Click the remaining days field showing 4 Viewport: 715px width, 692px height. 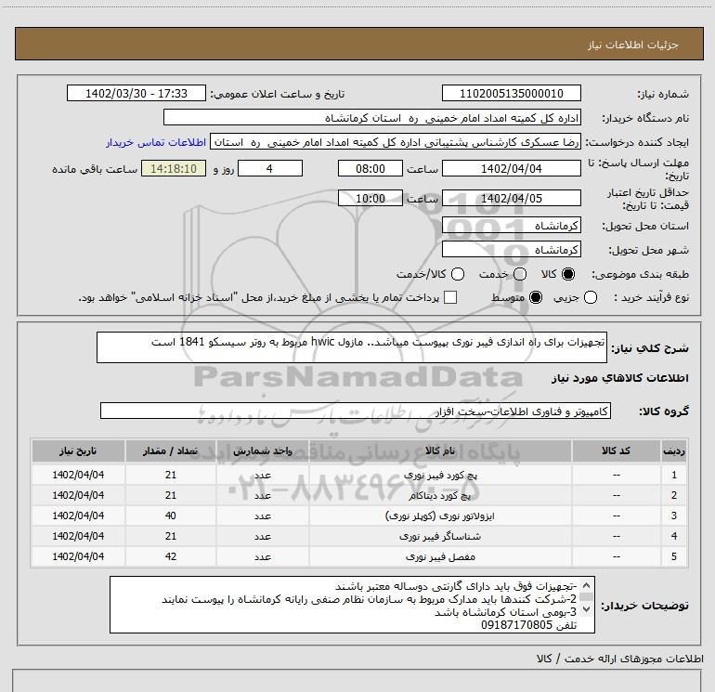[x=270, y=169]
